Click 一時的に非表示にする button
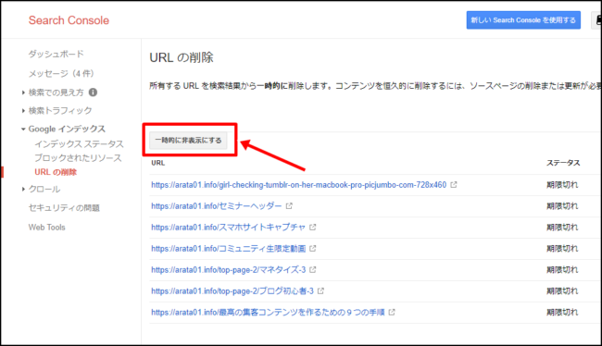Viewport: 602px width, 346px height. tap(188, 141)
